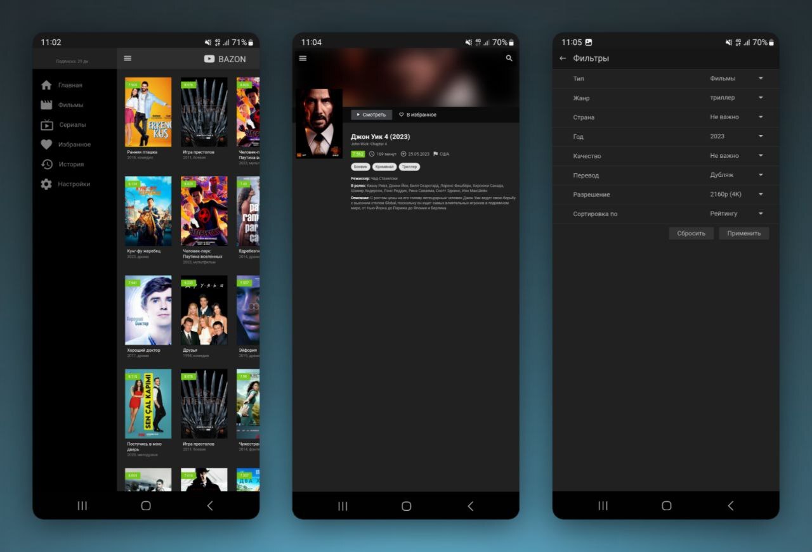Expand the Качество dropdown
812x552 pixels.
click(x=737, y=156)
